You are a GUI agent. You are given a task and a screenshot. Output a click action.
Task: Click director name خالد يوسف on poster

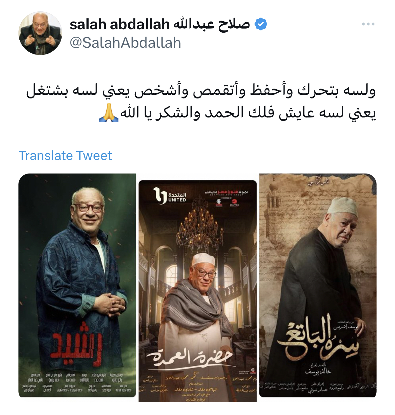click(318, 371)
